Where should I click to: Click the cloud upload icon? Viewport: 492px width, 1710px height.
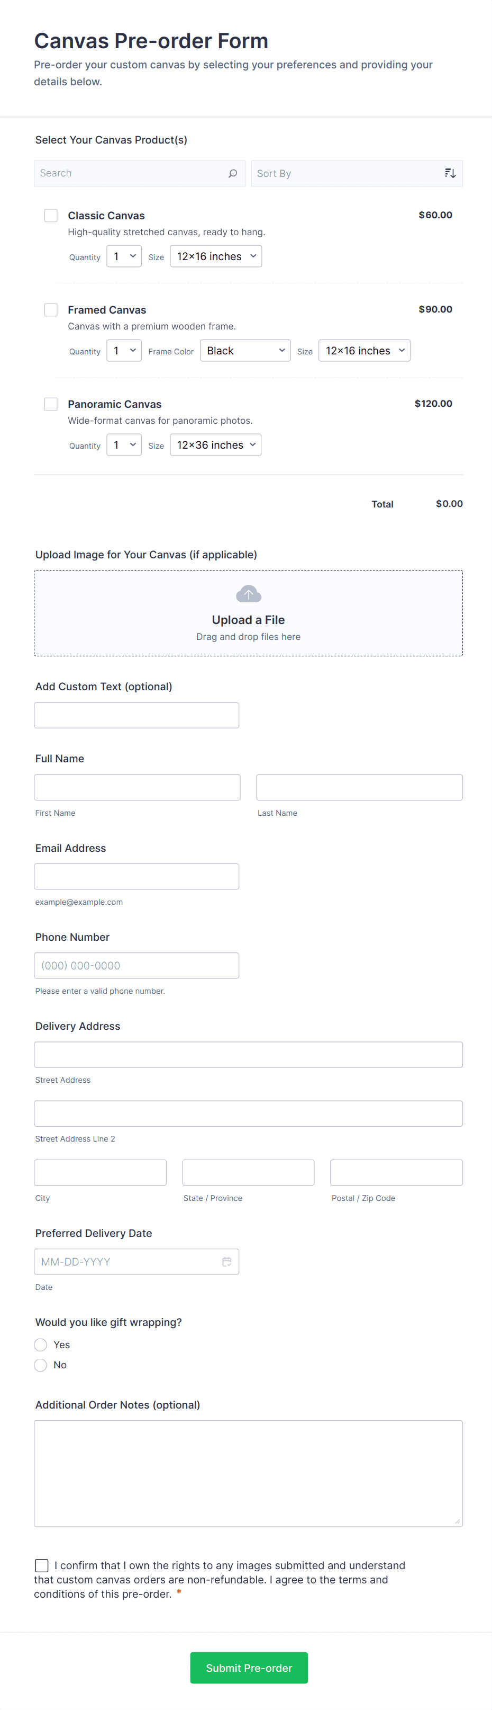coord(248,594)
